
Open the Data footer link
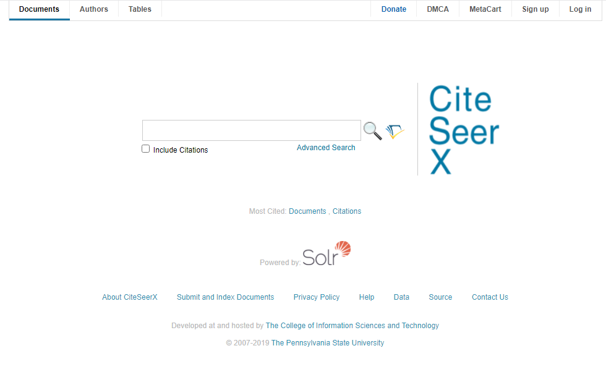pyautogui.click(x=401, y=297)
